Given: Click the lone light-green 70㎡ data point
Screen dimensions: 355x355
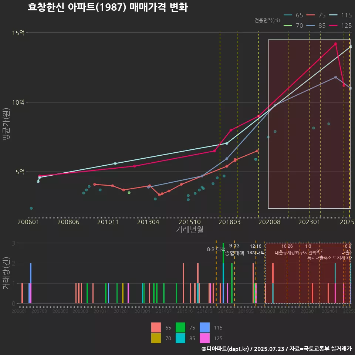Looking at the screenshot, I should [129, 193].
